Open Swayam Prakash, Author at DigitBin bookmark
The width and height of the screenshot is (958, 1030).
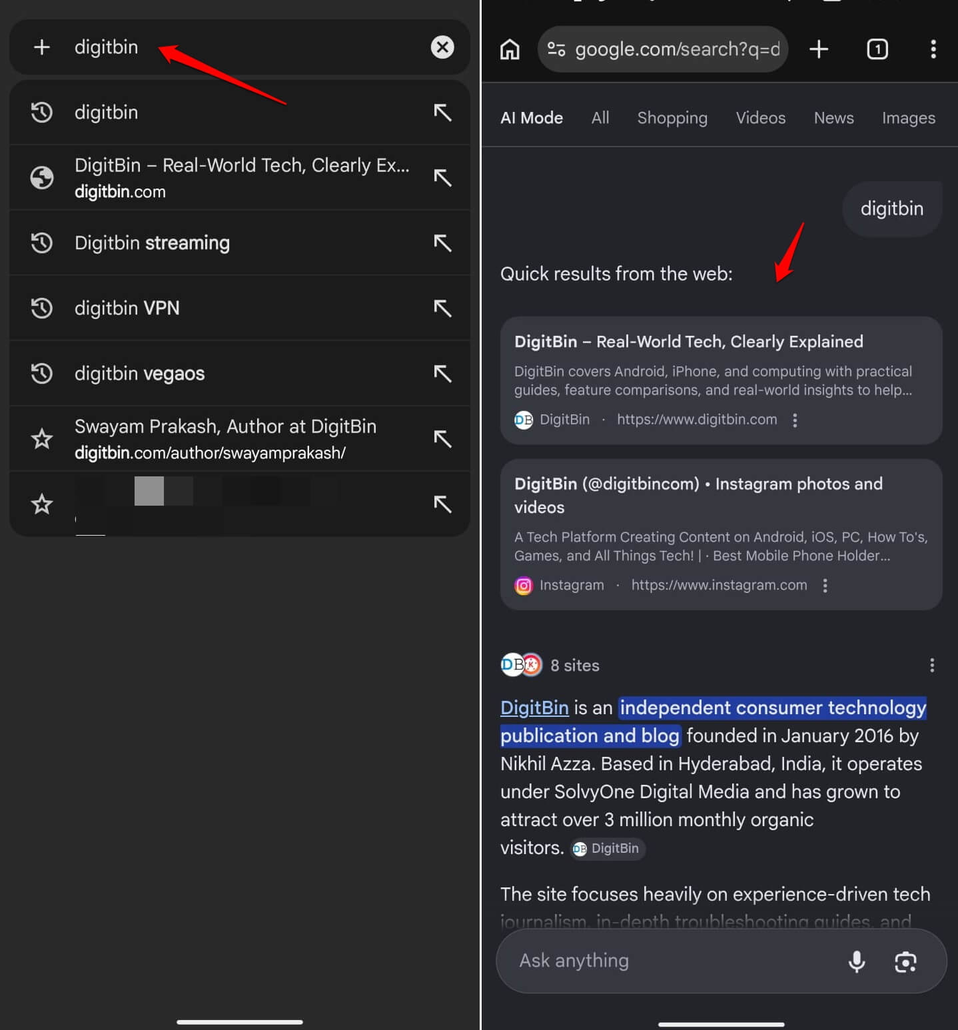pos(240,438)
